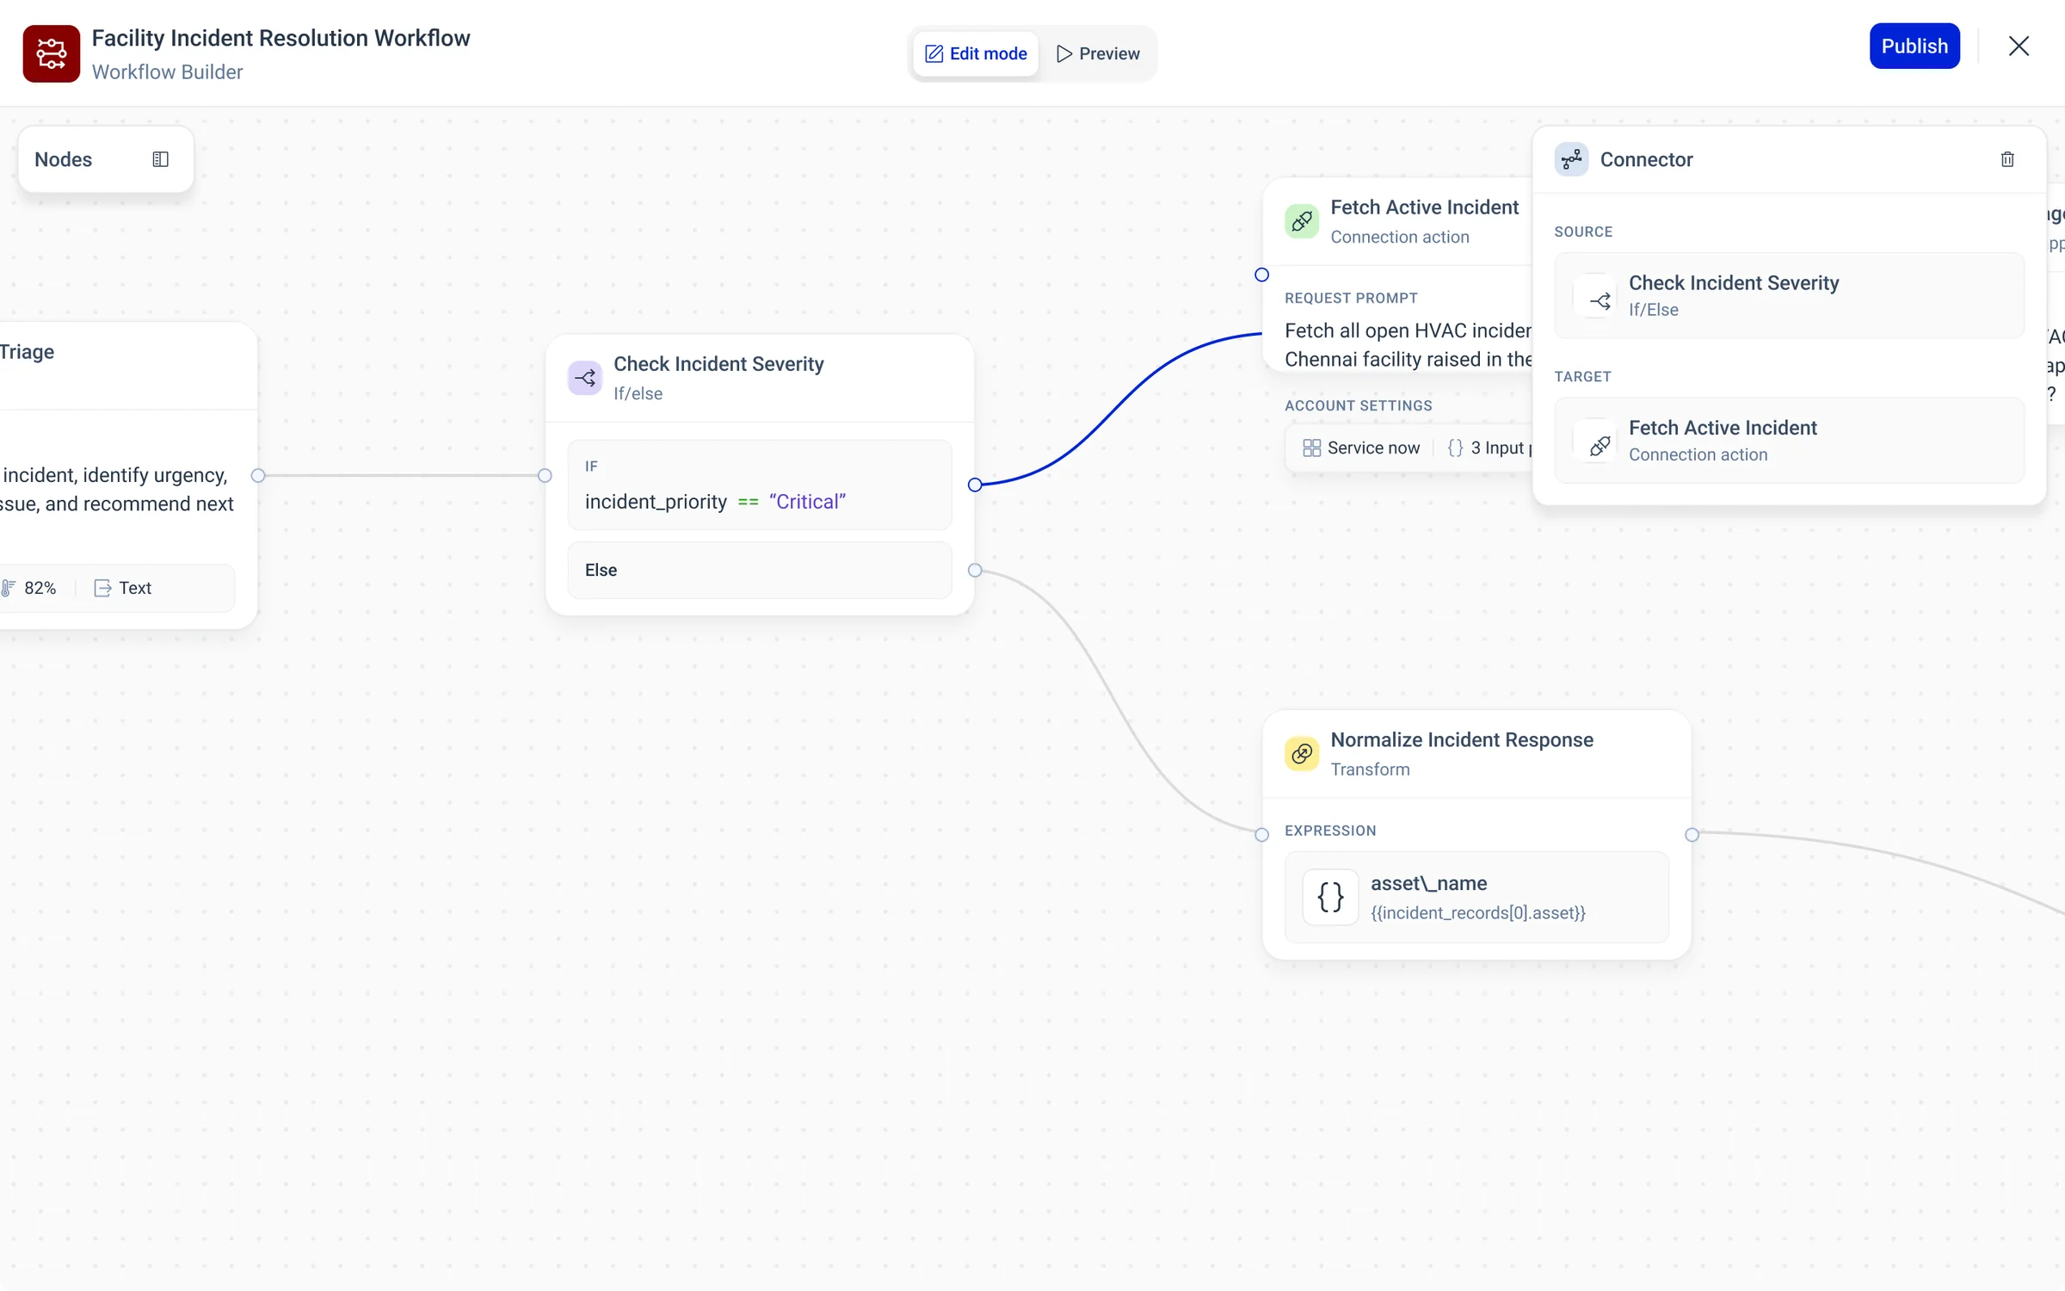Screen dimensions: 2065x1291
Task: Open the asset\_name expression field
Action: coord(1476,897)
